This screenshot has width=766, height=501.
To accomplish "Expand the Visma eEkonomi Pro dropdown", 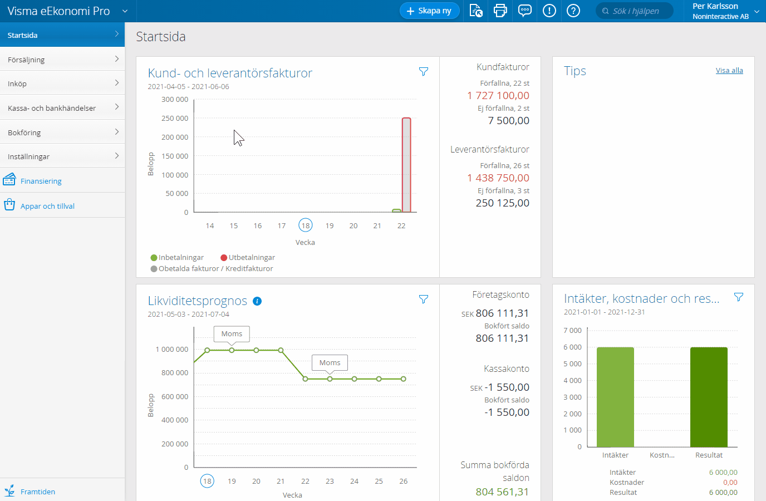I will pyautogui.click(x=125, y=11).
